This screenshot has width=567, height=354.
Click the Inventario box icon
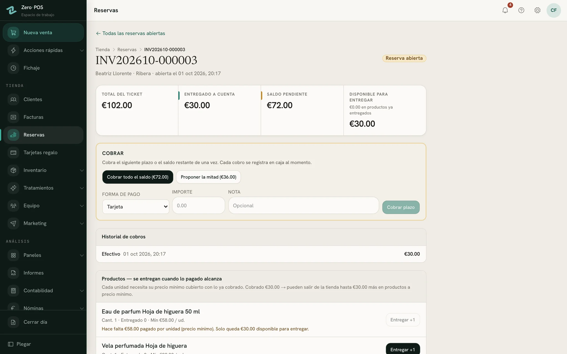(13, 170)
